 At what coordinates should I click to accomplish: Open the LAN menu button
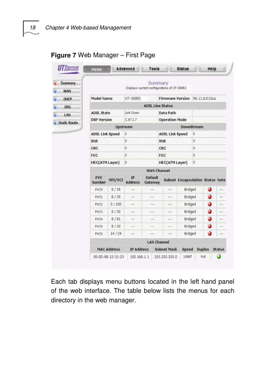click(x=67, y=115)
